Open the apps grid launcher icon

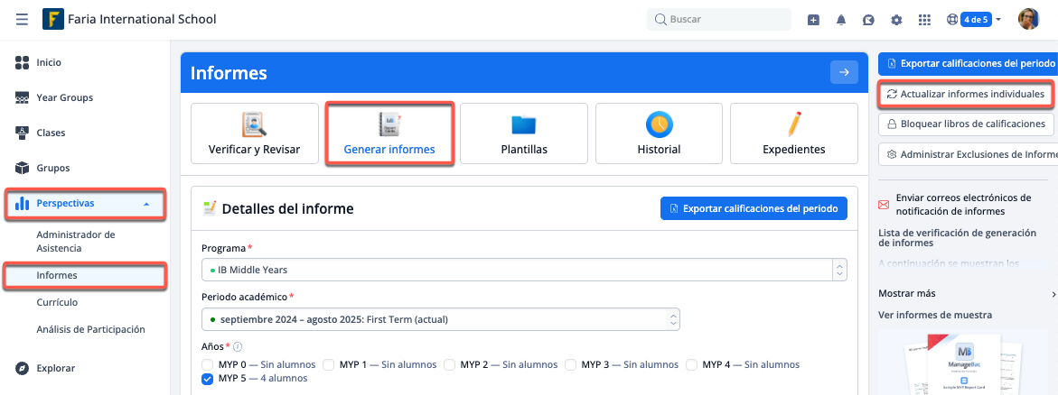[x=924, y=20]
